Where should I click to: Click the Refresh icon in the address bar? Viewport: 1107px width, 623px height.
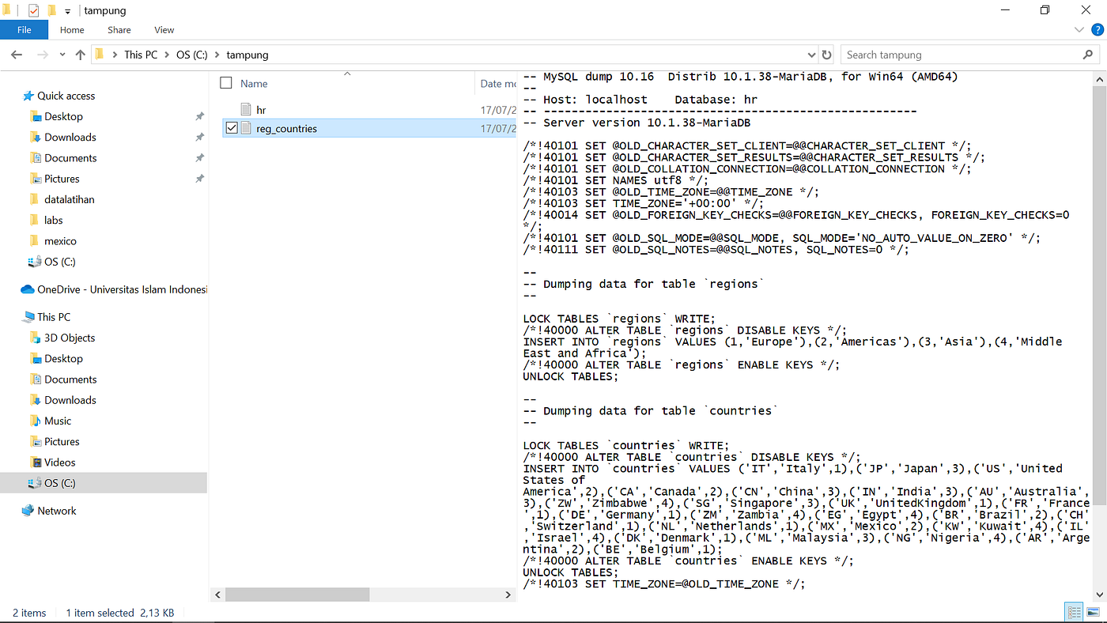tap(826, 55)
